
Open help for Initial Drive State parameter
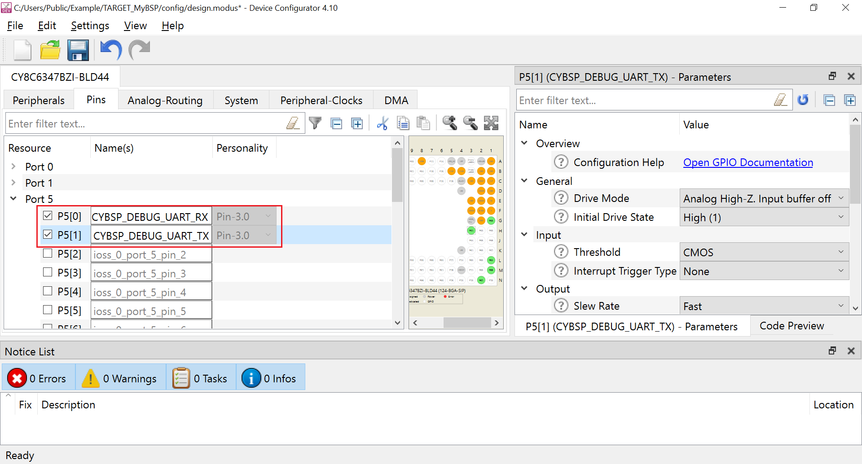[561, 217]
